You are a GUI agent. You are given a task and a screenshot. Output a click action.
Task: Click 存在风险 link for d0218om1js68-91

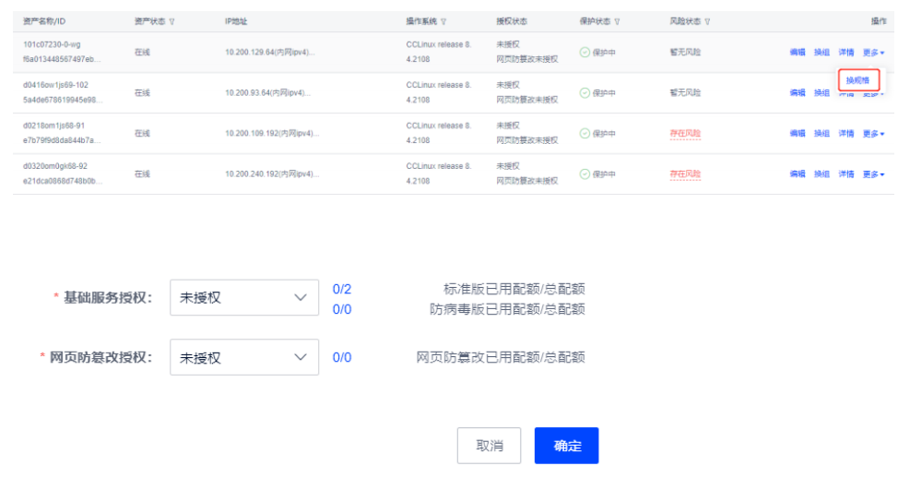coord(685,134)
